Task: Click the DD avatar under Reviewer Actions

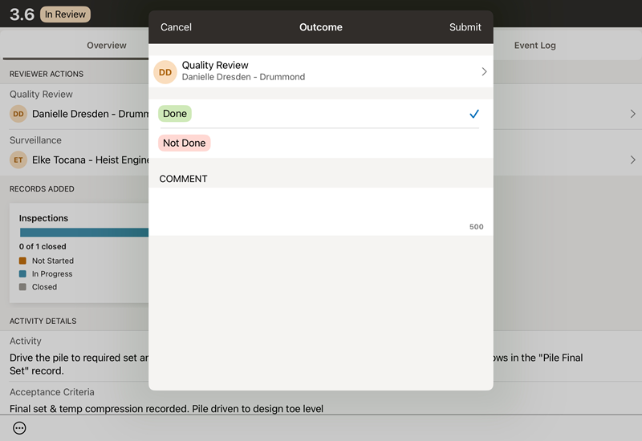Action: [18, 114]
